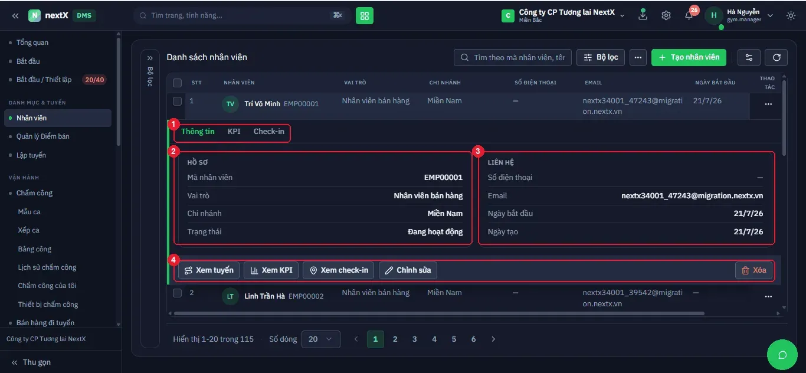Switch to the Check-in tab
The width and height of the screenshot is (806, 373).
pos(269,132)
